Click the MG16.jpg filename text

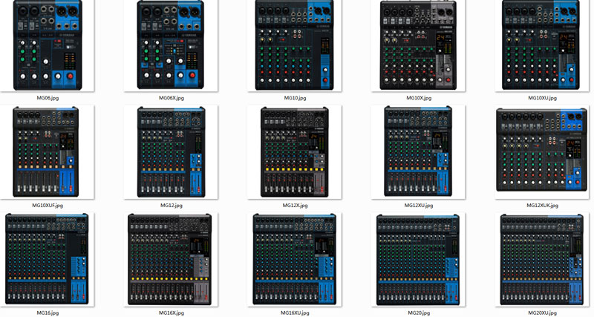[x=48, y=313]
